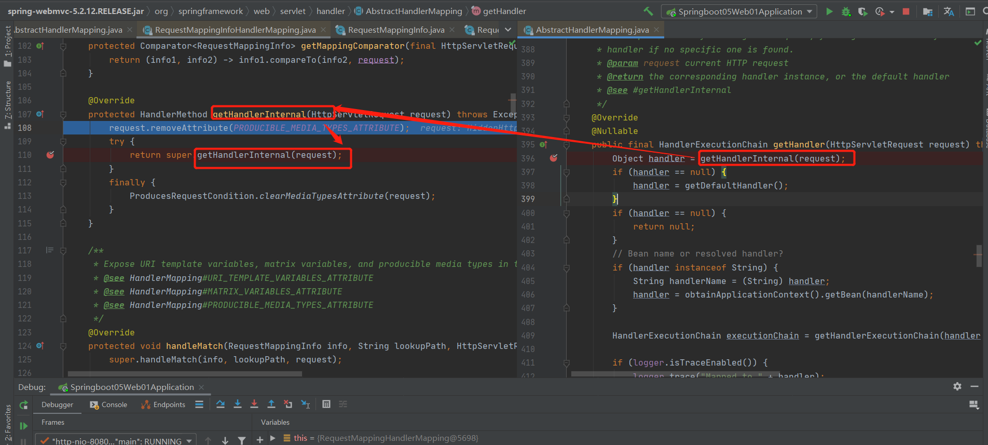
Task: Click override gutter icon at line 395
Action: pos(543,144)
